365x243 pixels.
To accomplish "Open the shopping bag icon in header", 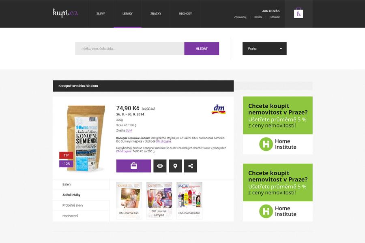I will [298, 13].
